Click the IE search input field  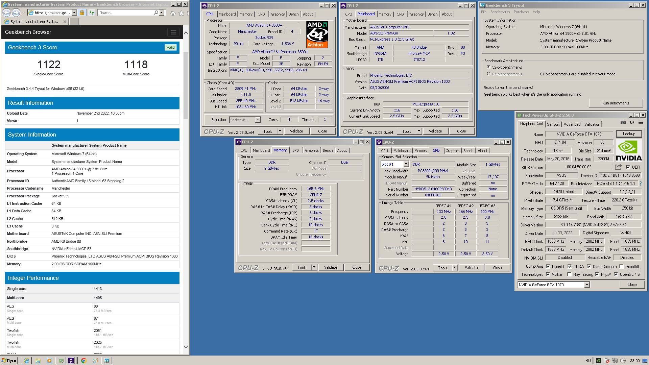125,13
